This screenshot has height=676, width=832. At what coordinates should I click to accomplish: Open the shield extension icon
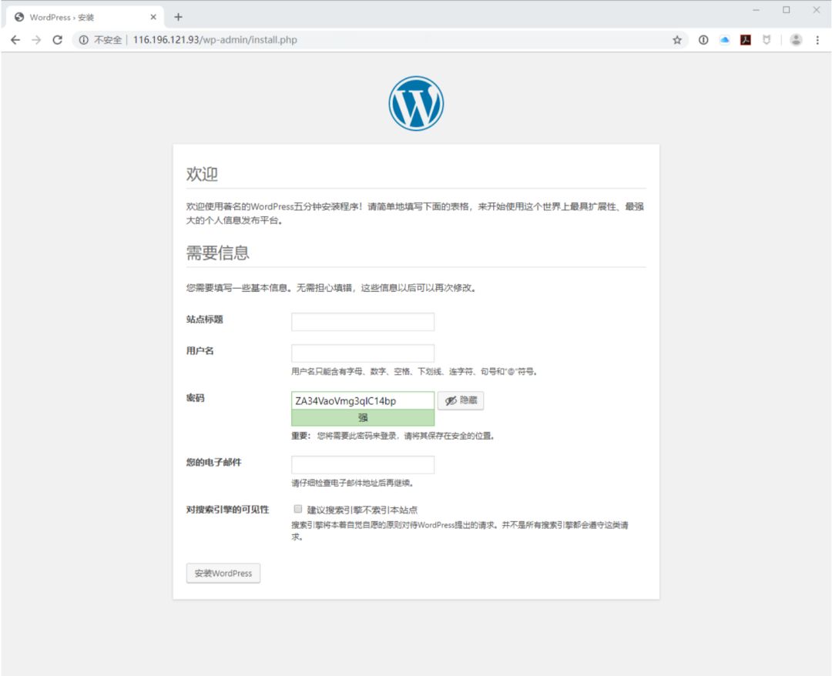767,40
